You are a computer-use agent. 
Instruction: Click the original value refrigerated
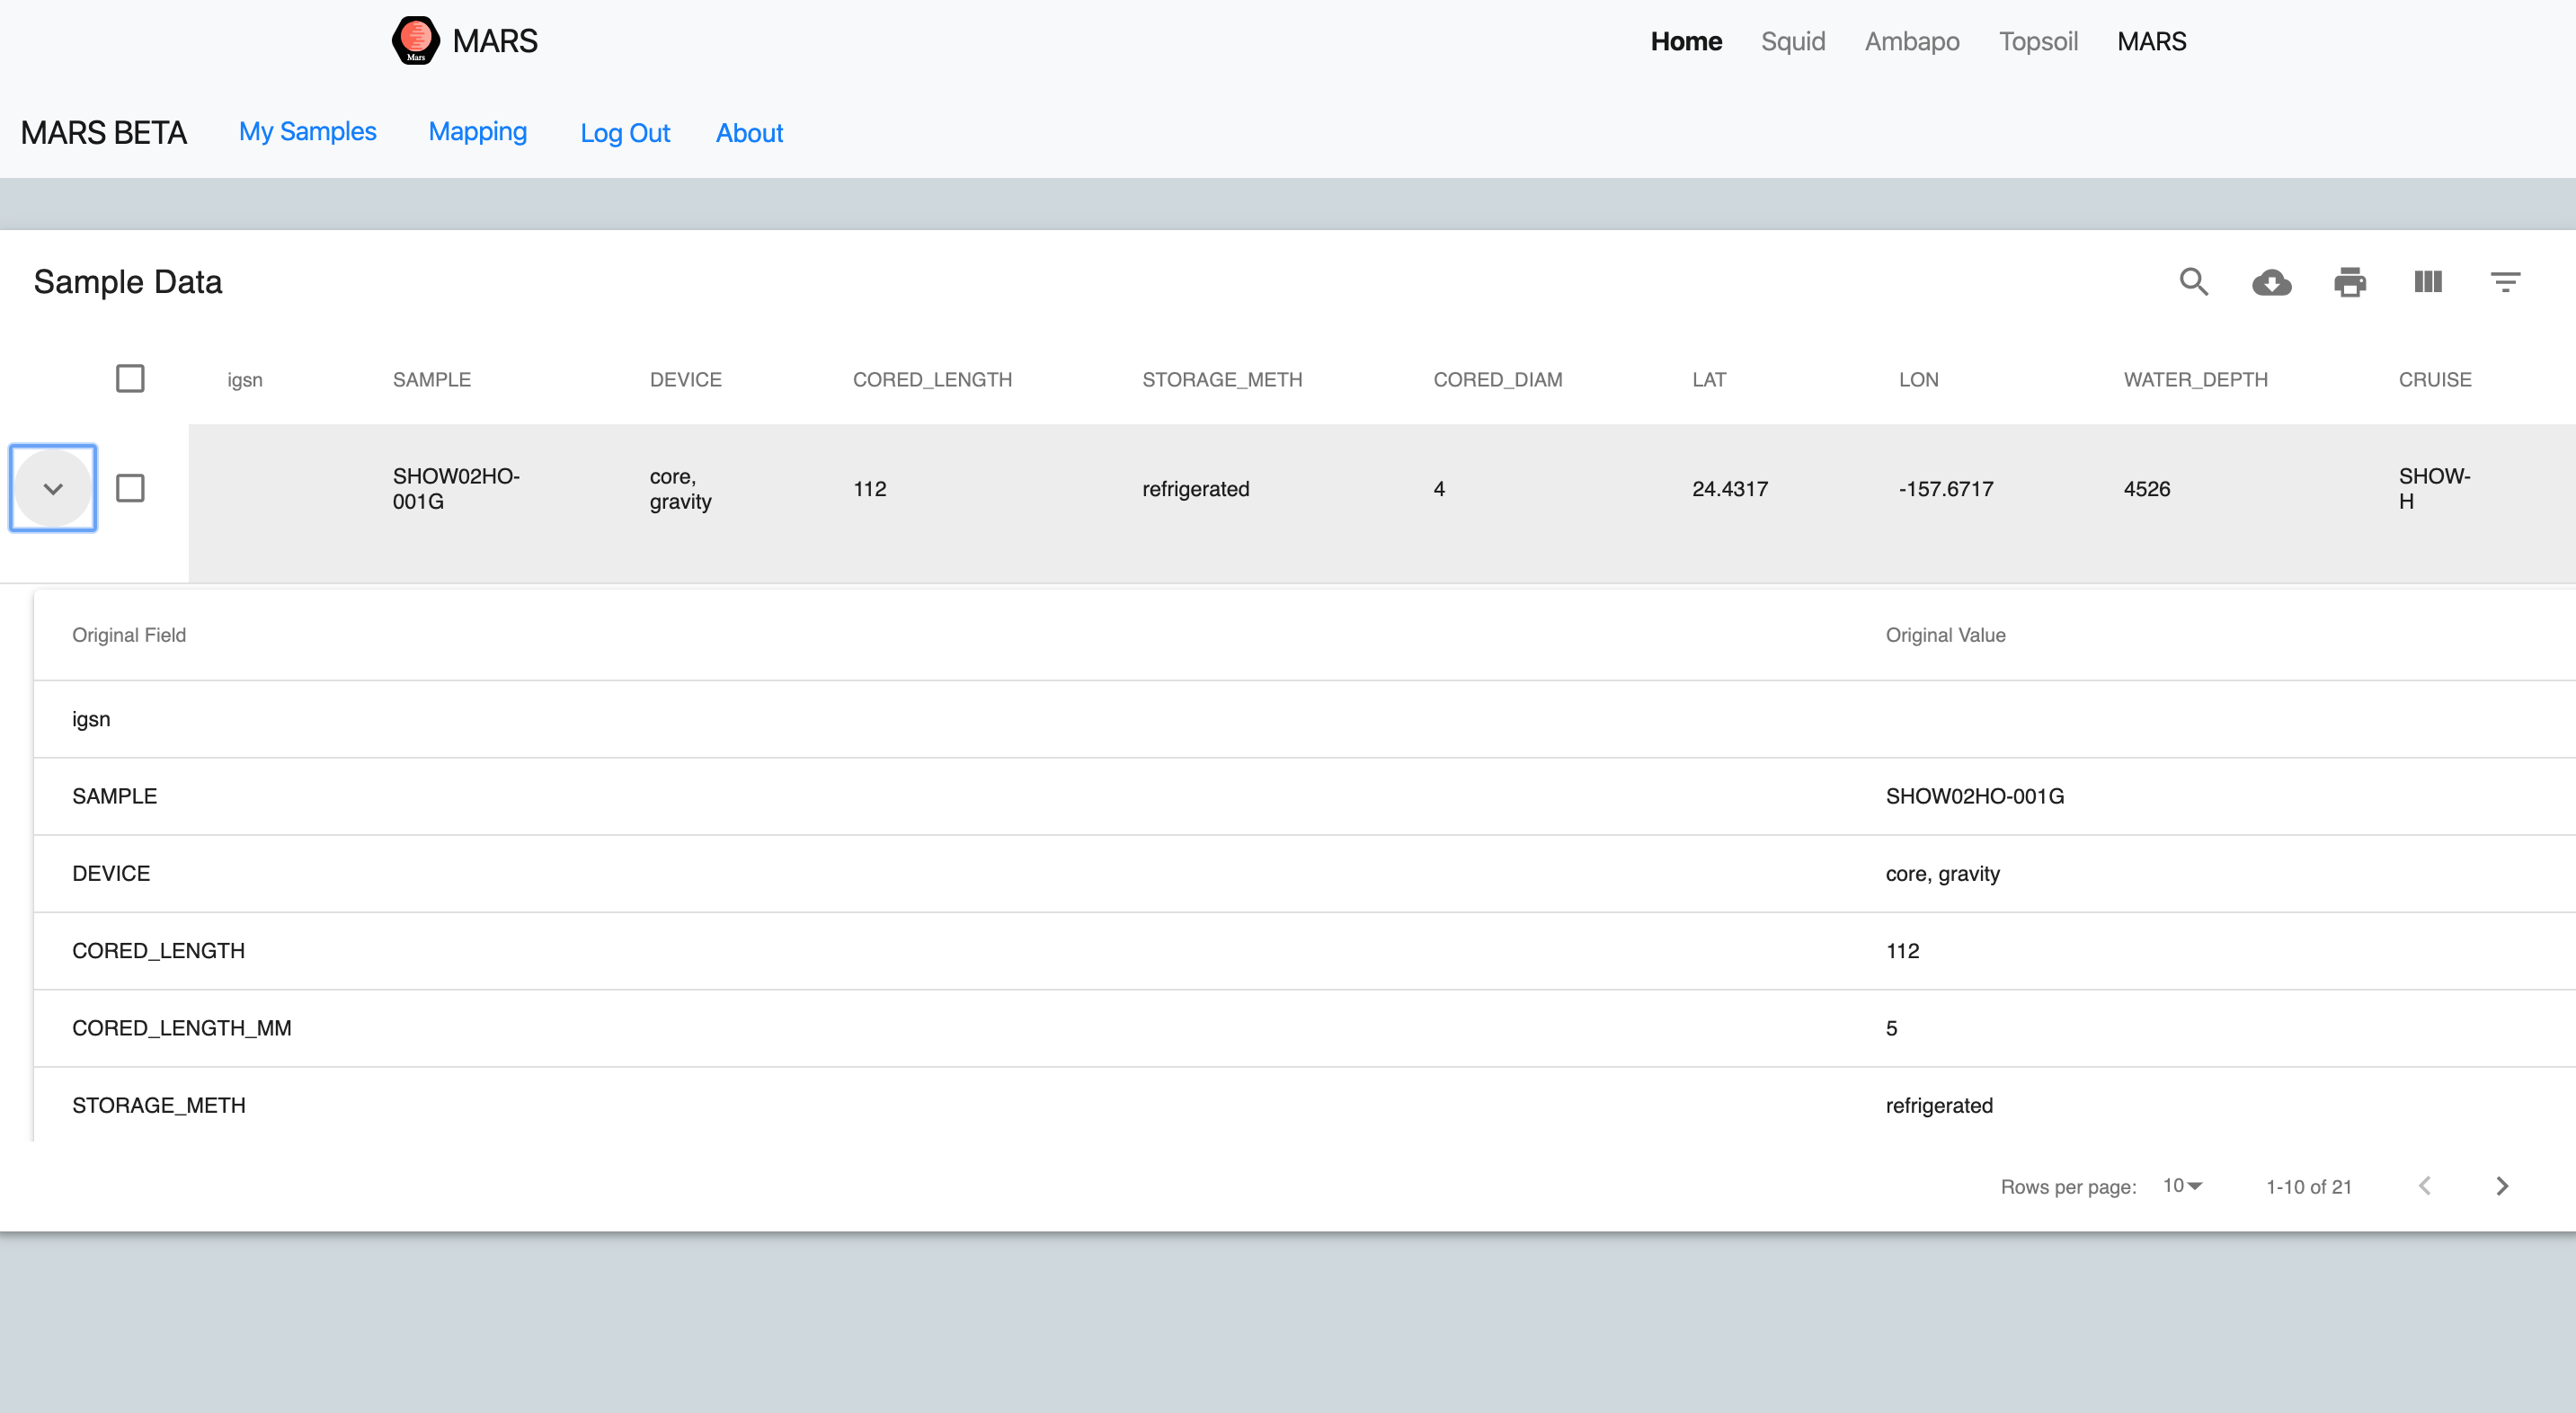1939,1105
